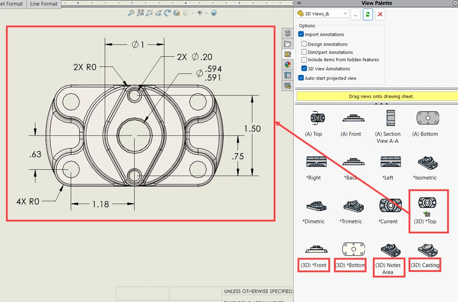Open the View Palette task pane tab
458x302 pixels.
pos(288,54)
